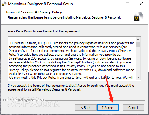Click the I Agree button
Viewport: 149px width, 115px height.
coord(108,108)
